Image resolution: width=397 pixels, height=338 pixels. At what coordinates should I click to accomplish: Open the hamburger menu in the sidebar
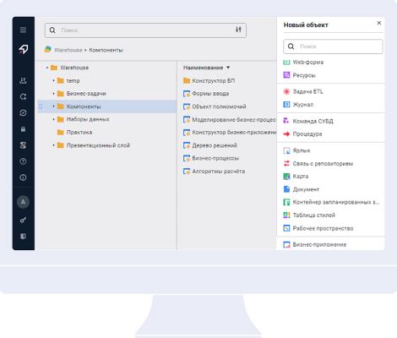click(x=23, y=30)
